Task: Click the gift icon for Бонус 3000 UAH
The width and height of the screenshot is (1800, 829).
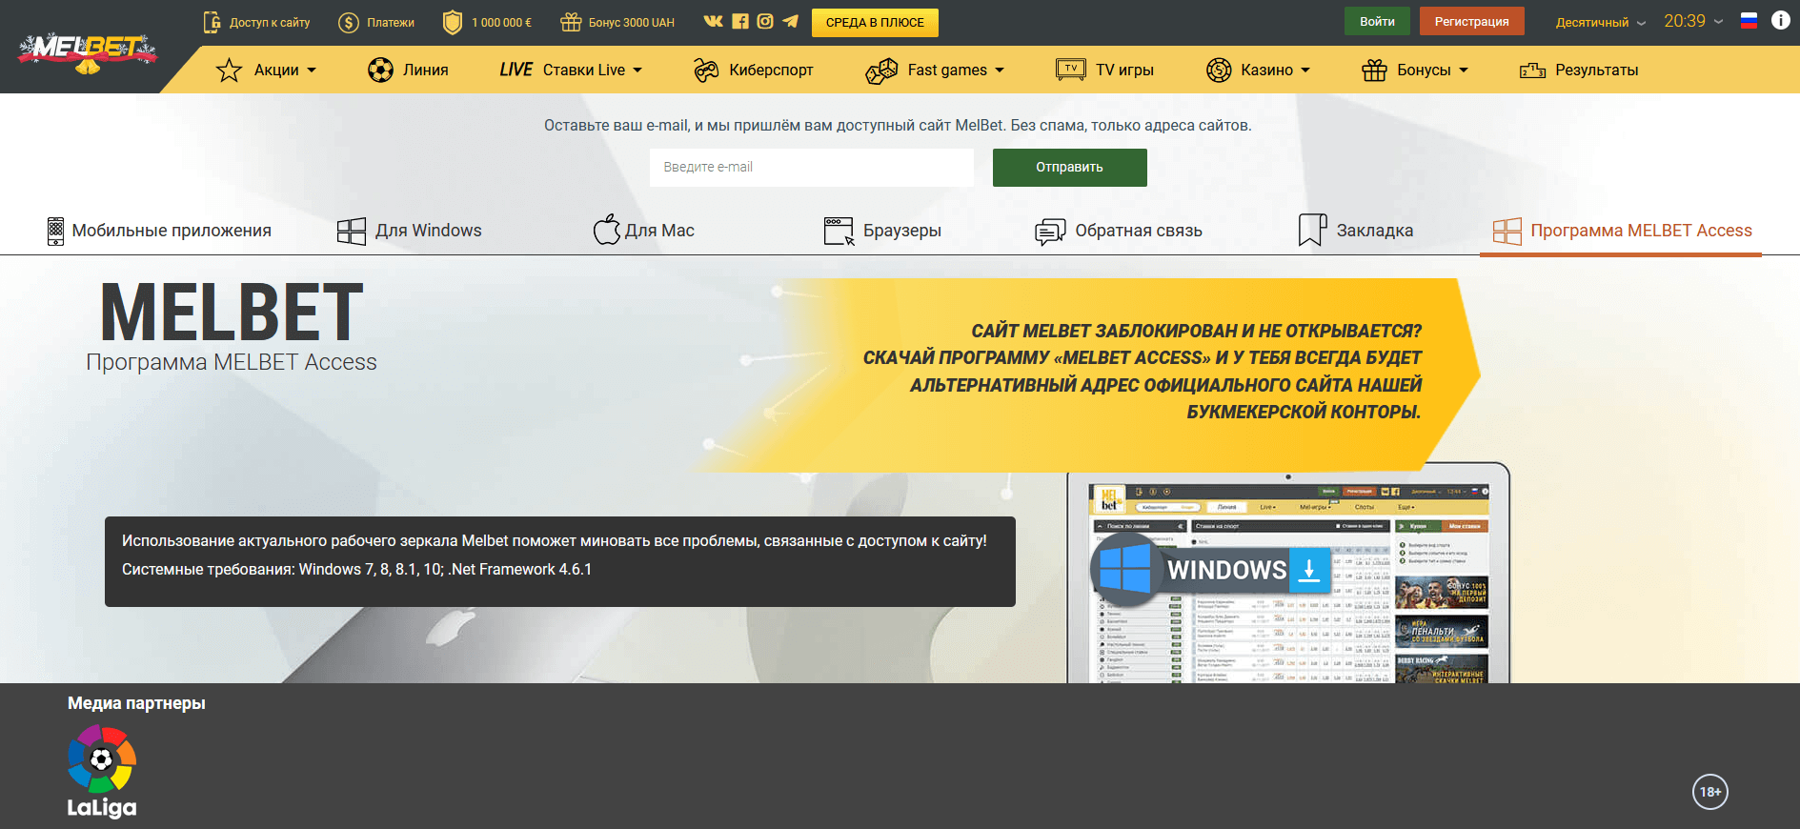Action: 570,22
